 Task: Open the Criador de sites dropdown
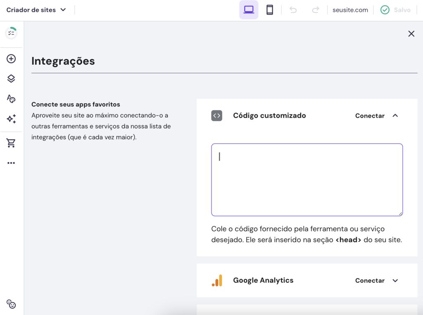pos(36,9)
